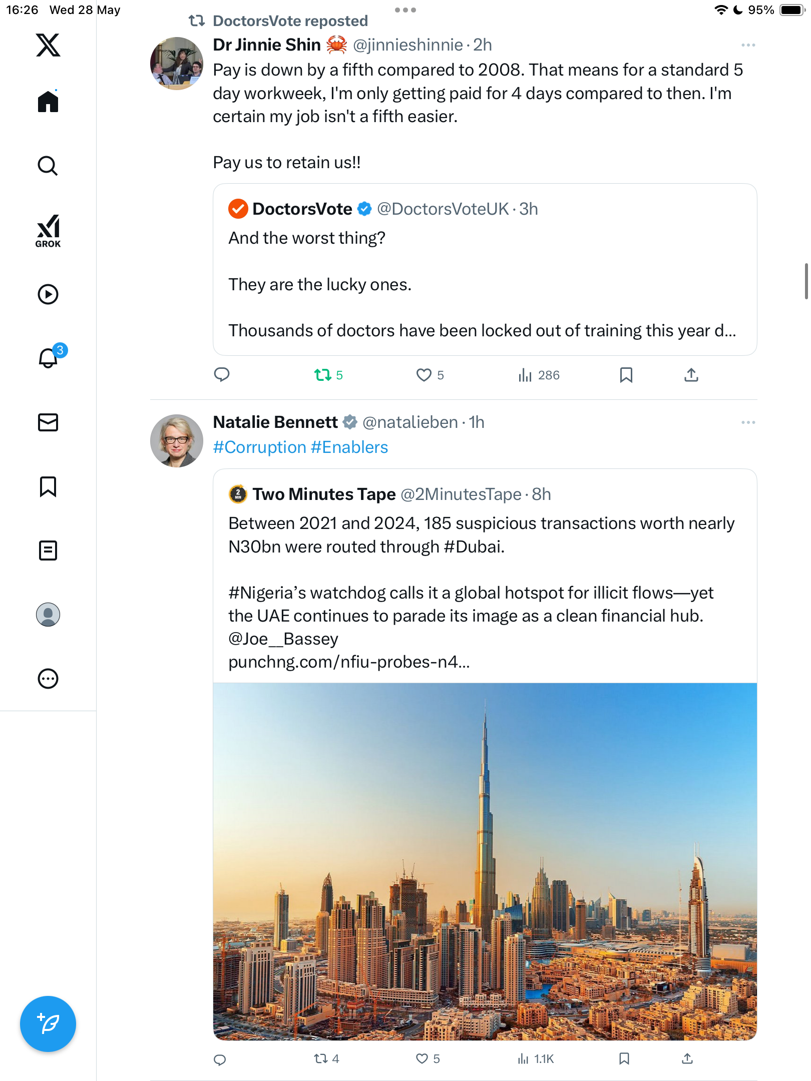The width and height of the screenshot is (811, 1081).
Task: Open more options on Natalie Bennett's post
Action: click(x=748, y=422)
